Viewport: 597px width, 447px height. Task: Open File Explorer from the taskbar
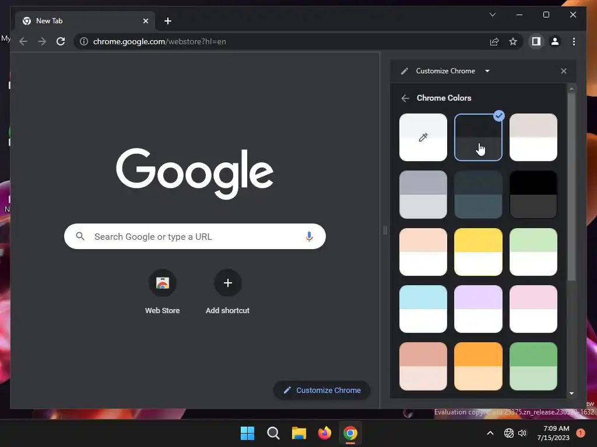[299, 433]
